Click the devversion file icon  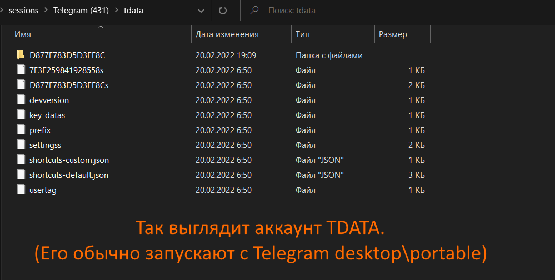pos(21,100)
